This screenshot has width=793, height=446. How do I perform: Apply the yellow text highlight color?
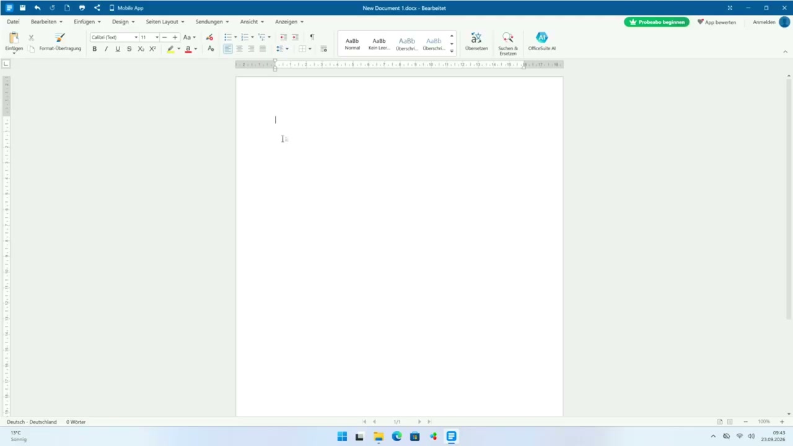(x=170, y=49)
